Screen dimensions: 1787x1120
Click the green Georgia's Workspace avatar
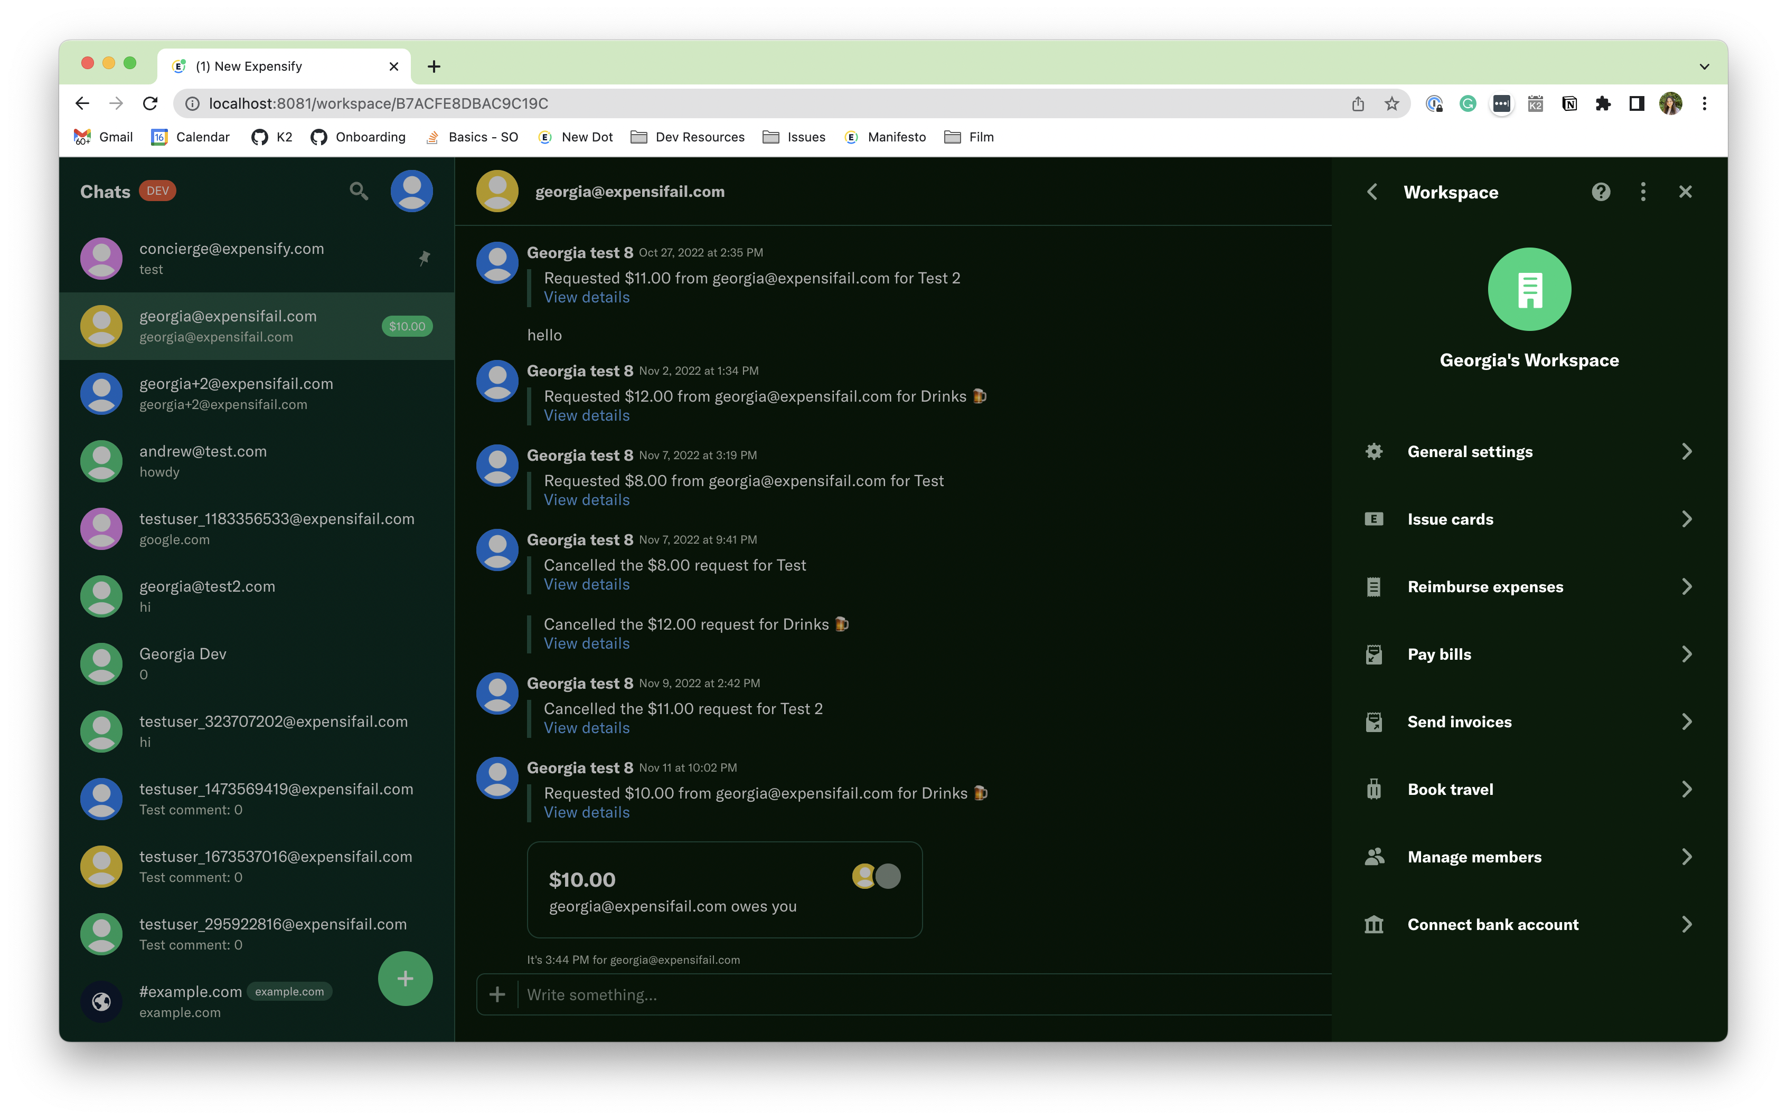click(1529, 289)
